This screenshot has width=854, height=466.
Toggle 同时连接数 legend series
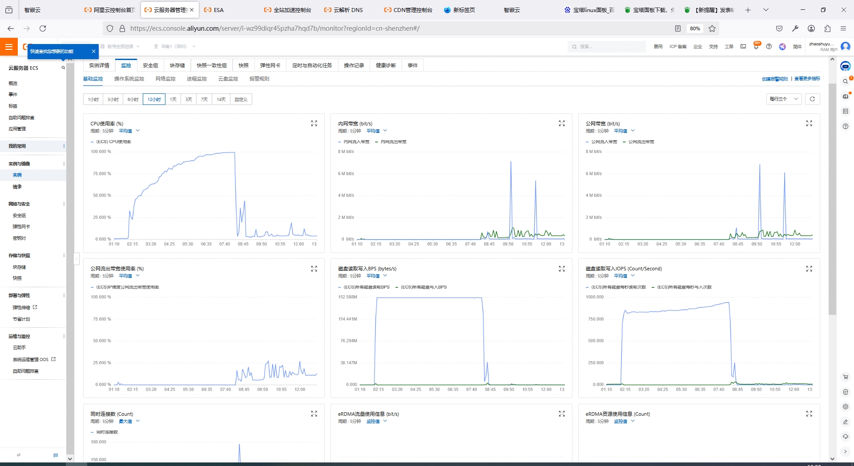(105, 432)
